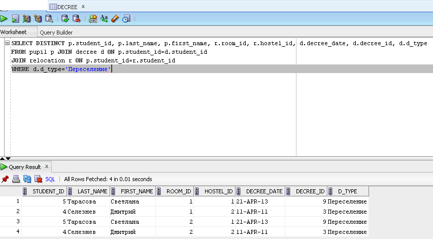The width and height of the screenshot is (433, 239).
Task: Open sort icon of the DECREE_ID column
Action: pos(288,191)
